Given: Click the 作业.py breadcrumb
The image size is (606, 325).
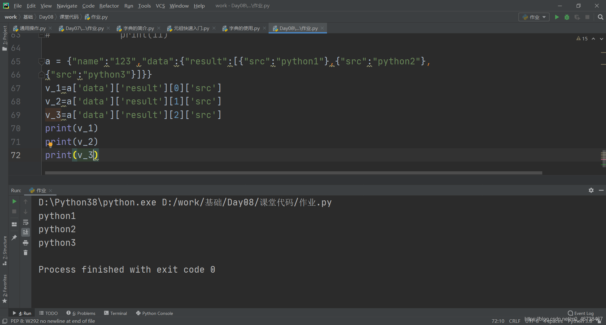Looking at the screenshot, I should tap(96, 17).
